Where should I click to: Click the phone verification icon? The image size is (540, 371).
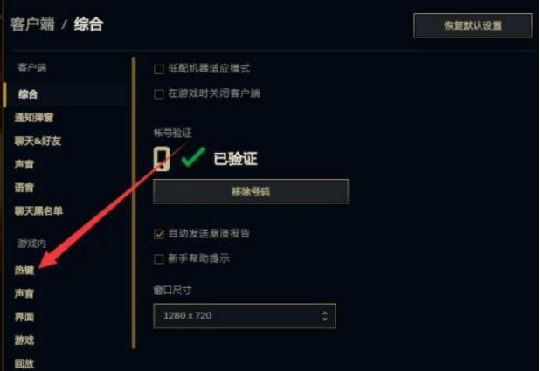(162, 159)
